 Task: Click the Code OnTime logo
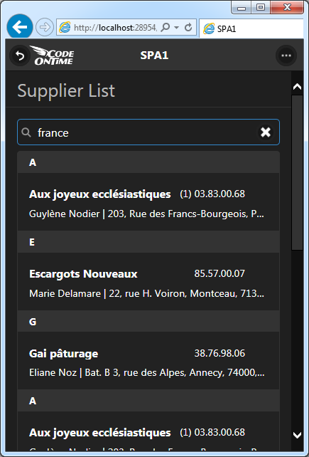click(53, 56)
